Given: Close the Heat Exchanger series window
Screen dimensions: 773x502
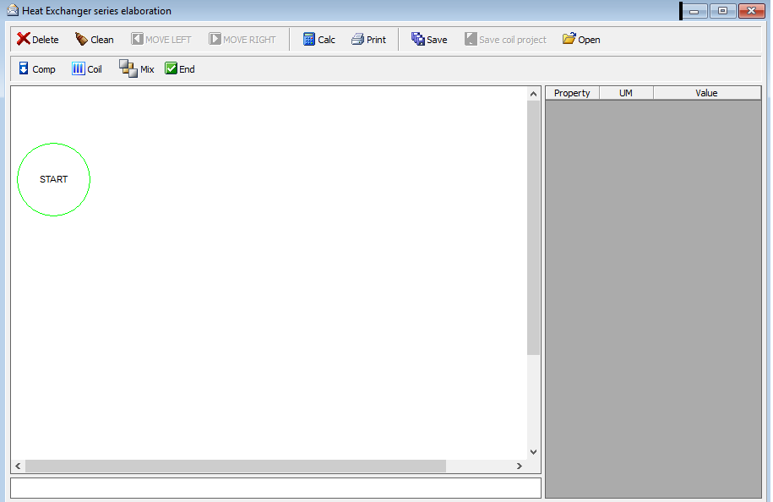Looking at the screenshot, I should pyautogui.click(x=752, y=10).
